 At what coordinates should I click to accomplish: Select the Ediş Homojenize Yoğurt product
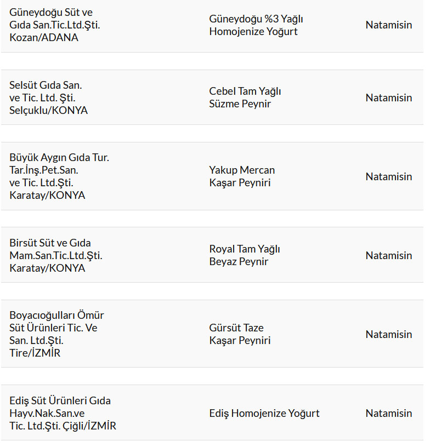264,414
